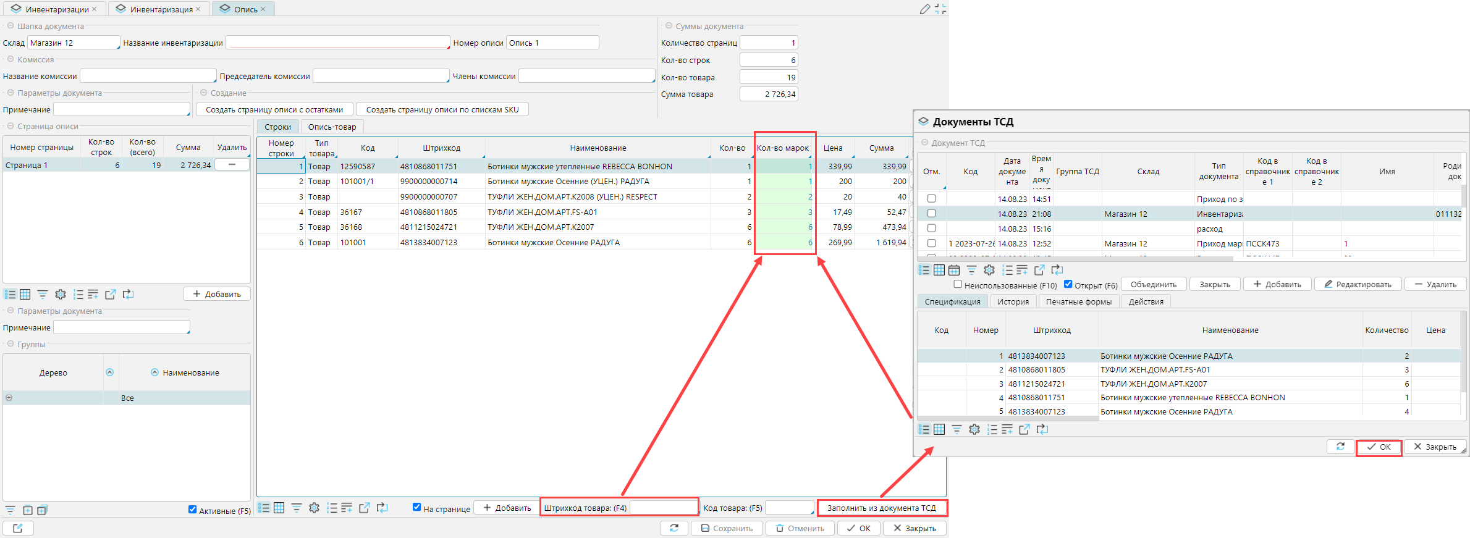Click the grid view icon below rows table
Screen dimensions: 1470x538
(x=279, y=508)
